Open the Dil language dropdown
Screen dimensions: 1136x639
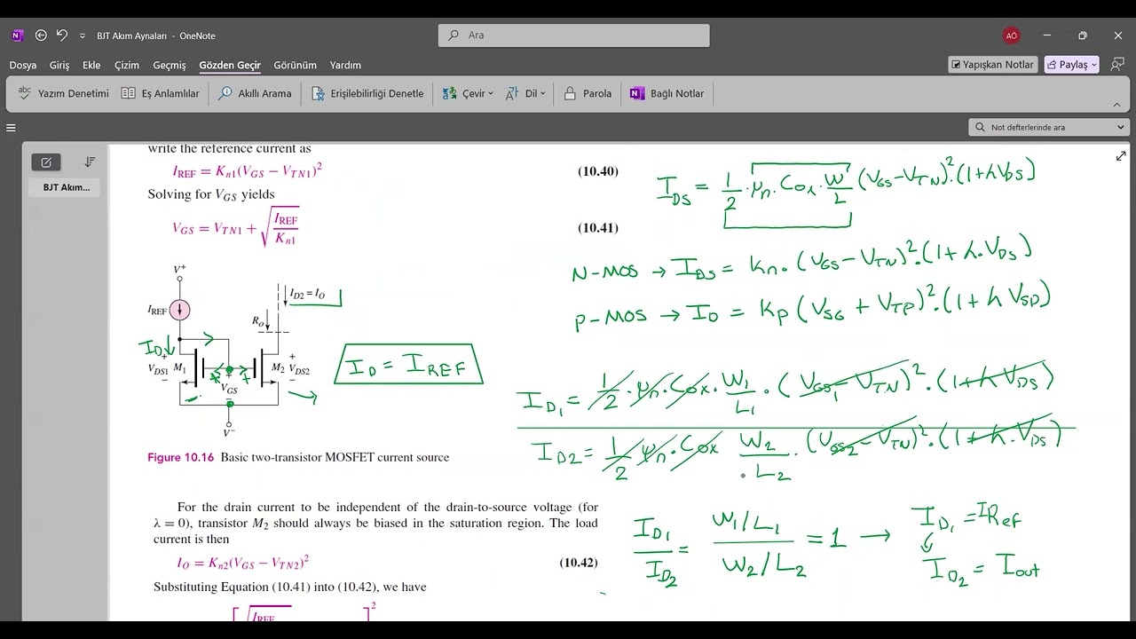click(x=525, y=93)
